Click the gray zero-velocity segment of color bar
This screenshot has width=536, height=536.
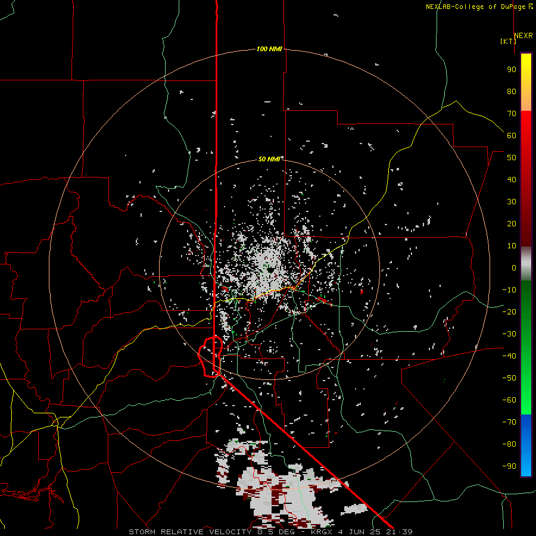pyautogui.click(x=526, y=264)
